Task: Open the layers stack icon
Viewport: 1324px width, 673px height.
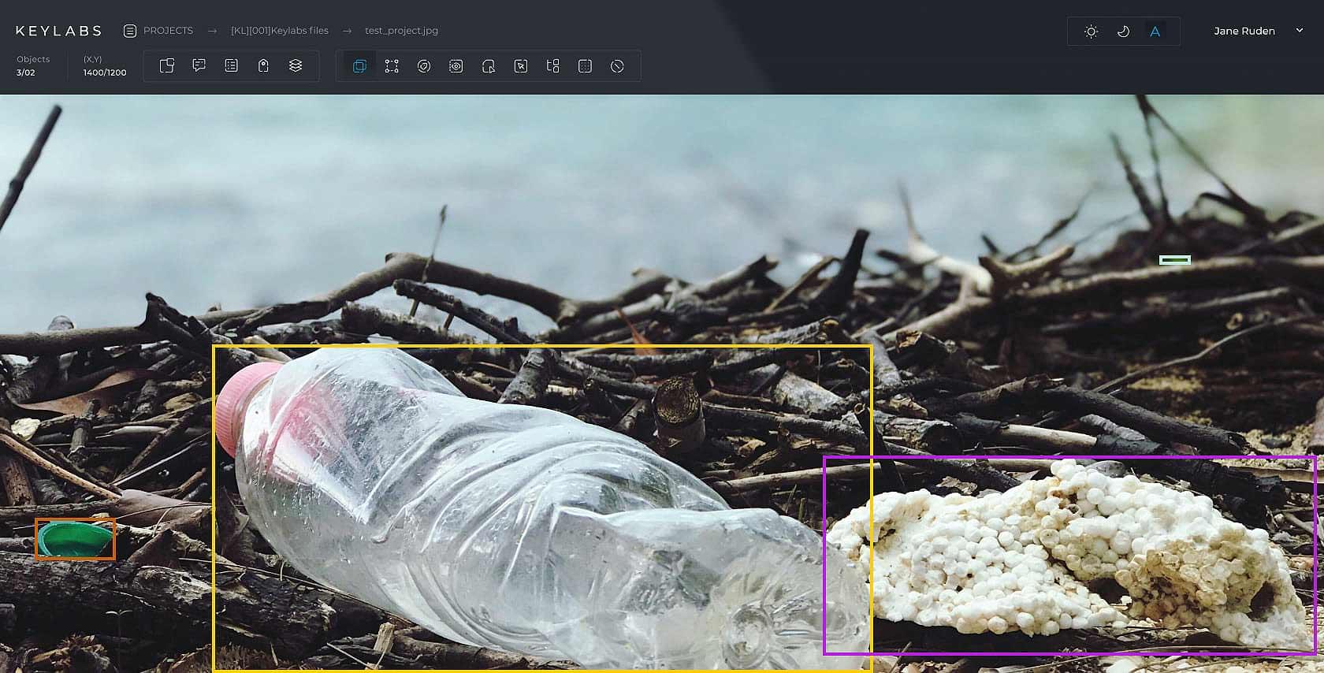Action: point(296,65)
